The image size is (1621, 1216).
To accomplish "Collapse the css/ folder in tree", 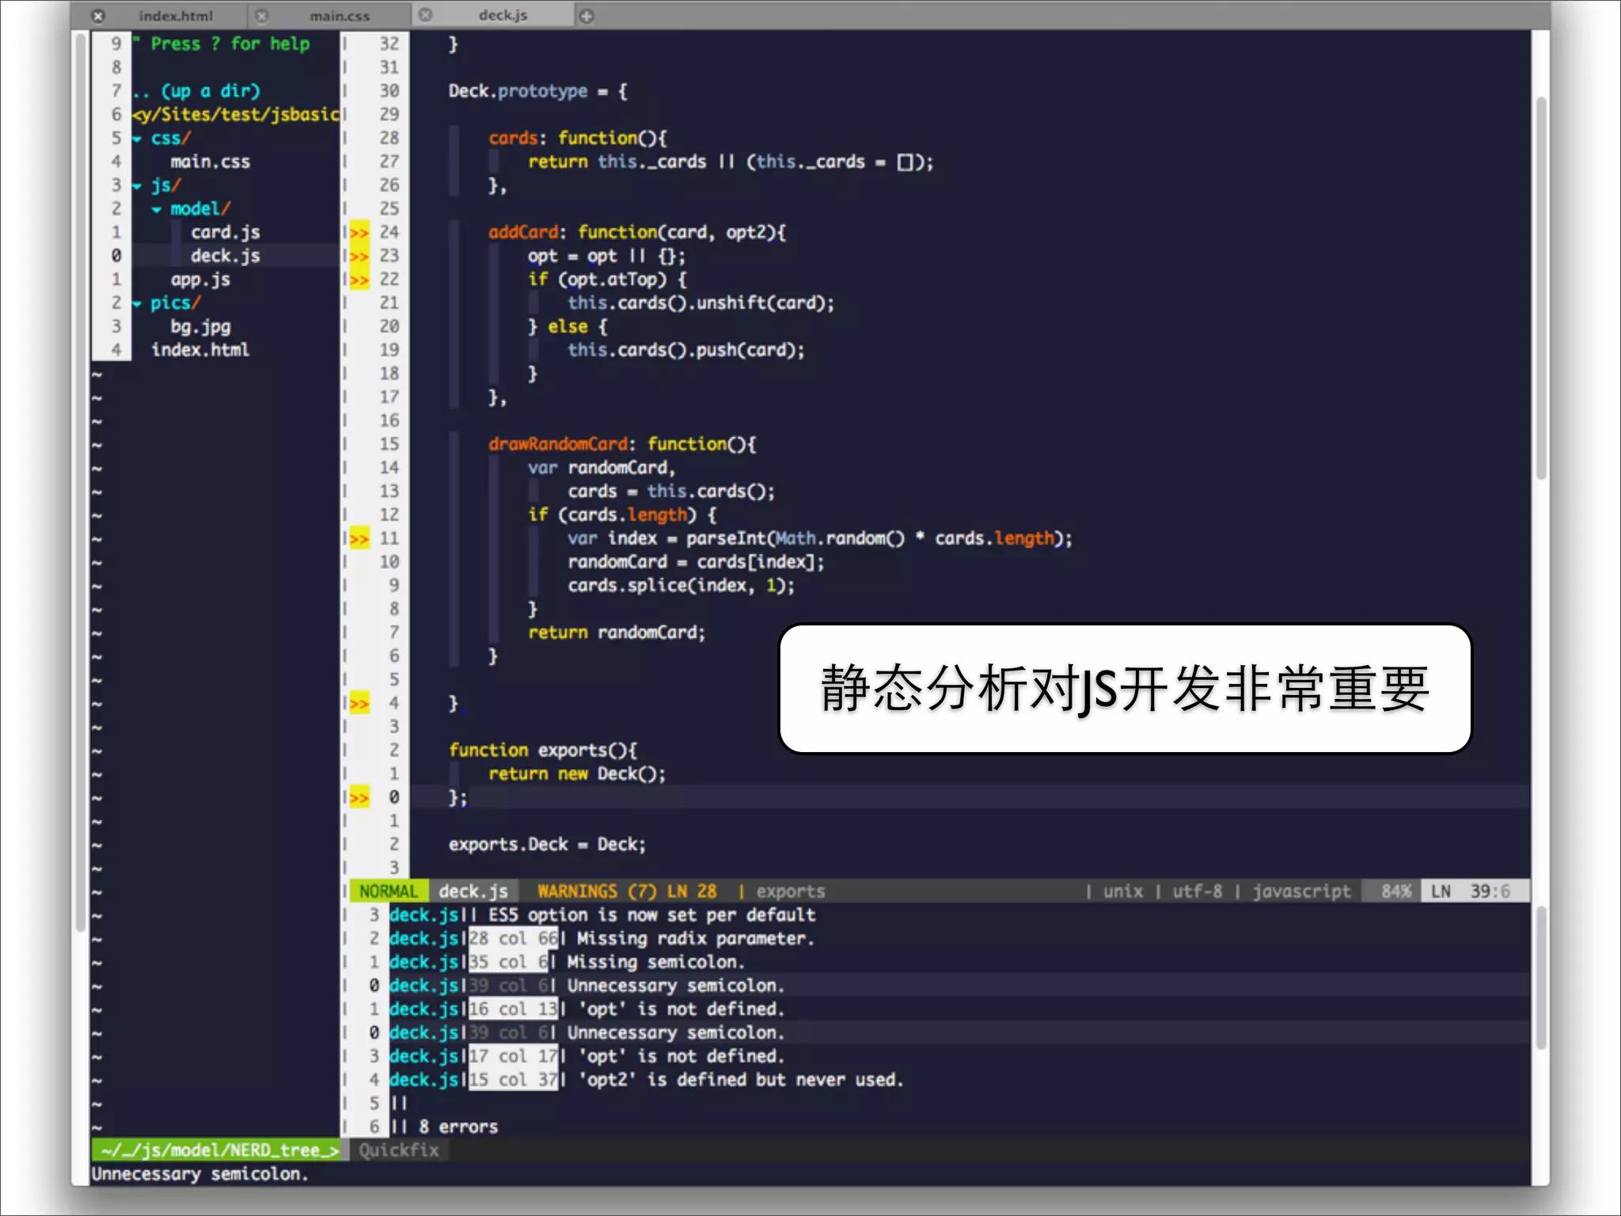I will pos(138,139).
